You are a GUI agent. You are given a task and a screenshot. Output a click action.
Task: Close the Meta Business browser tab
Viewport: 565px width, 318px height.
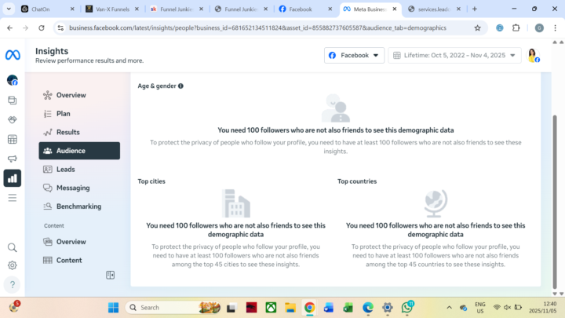(395, 9)
